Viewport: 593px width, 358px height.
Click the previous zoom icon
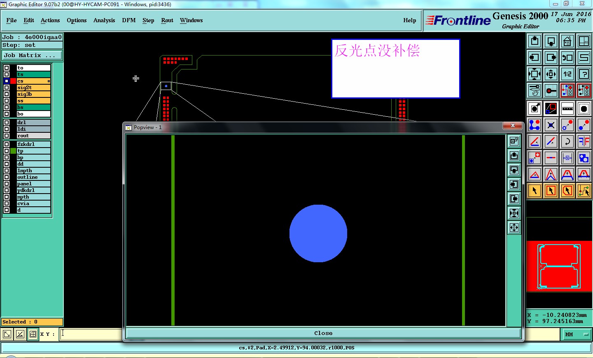(567, 58)
